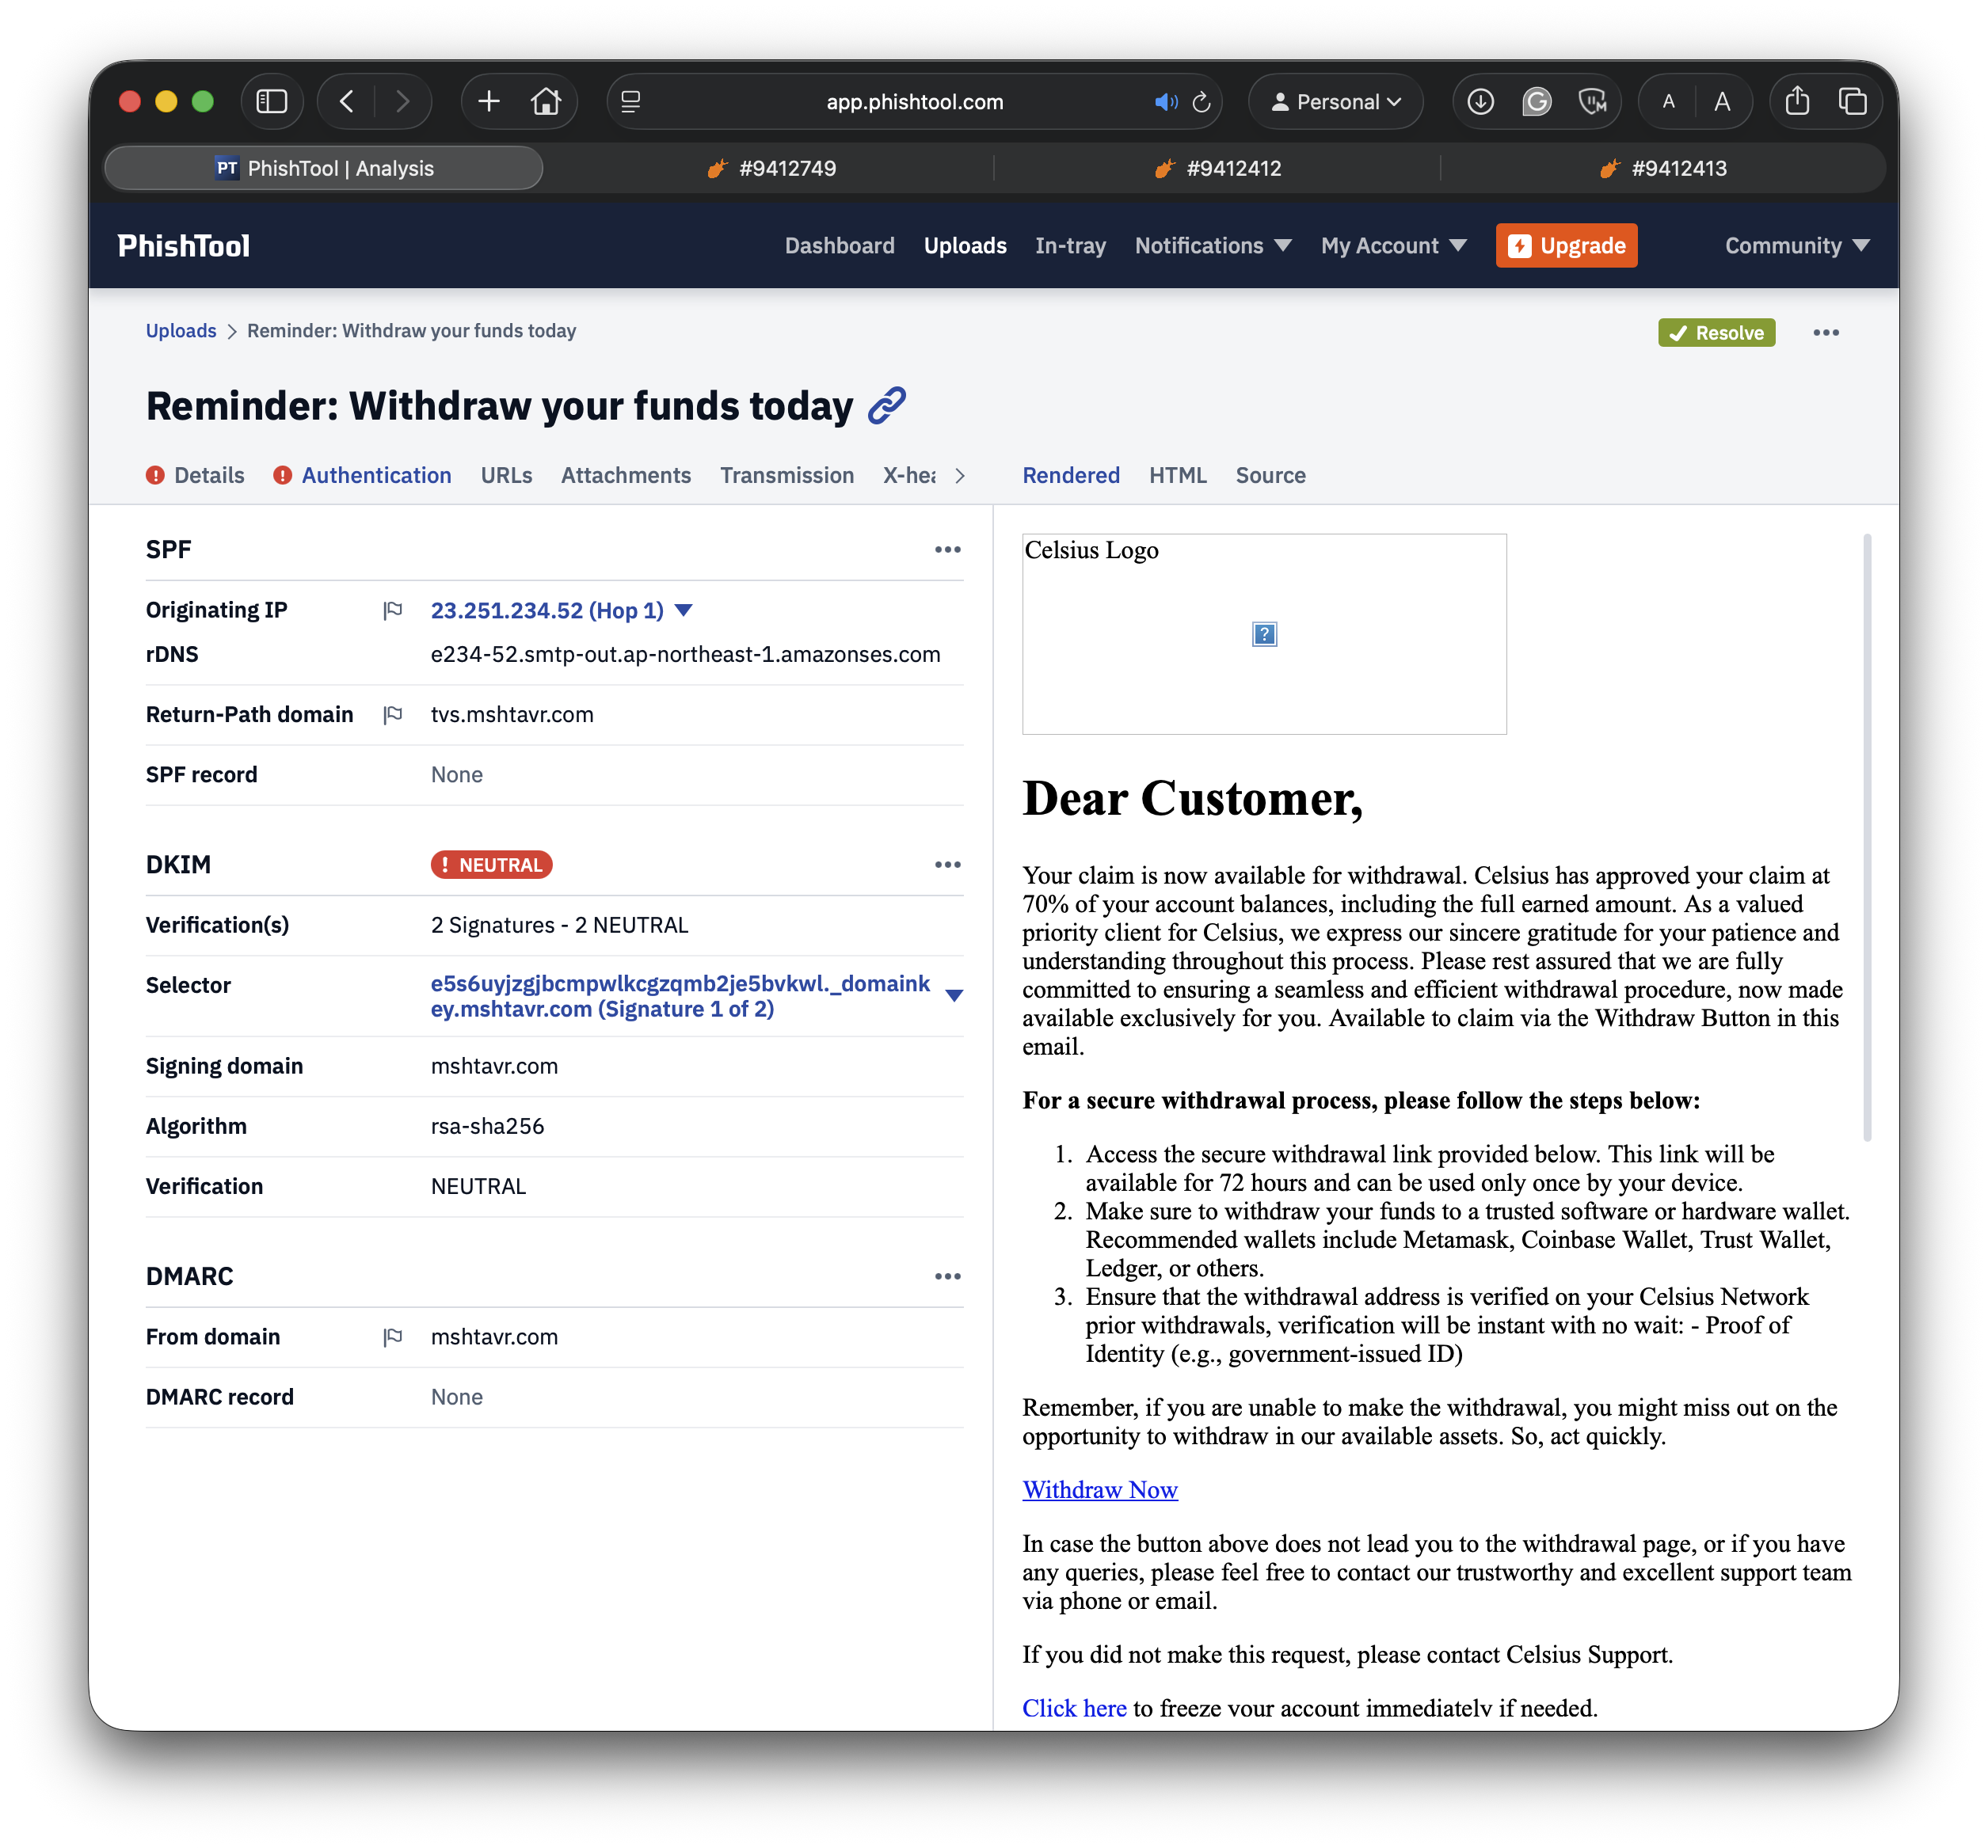This screenshot has height=1848, width=1988.
Task: Open the SPF section more options
Action: tap(947, 549)
